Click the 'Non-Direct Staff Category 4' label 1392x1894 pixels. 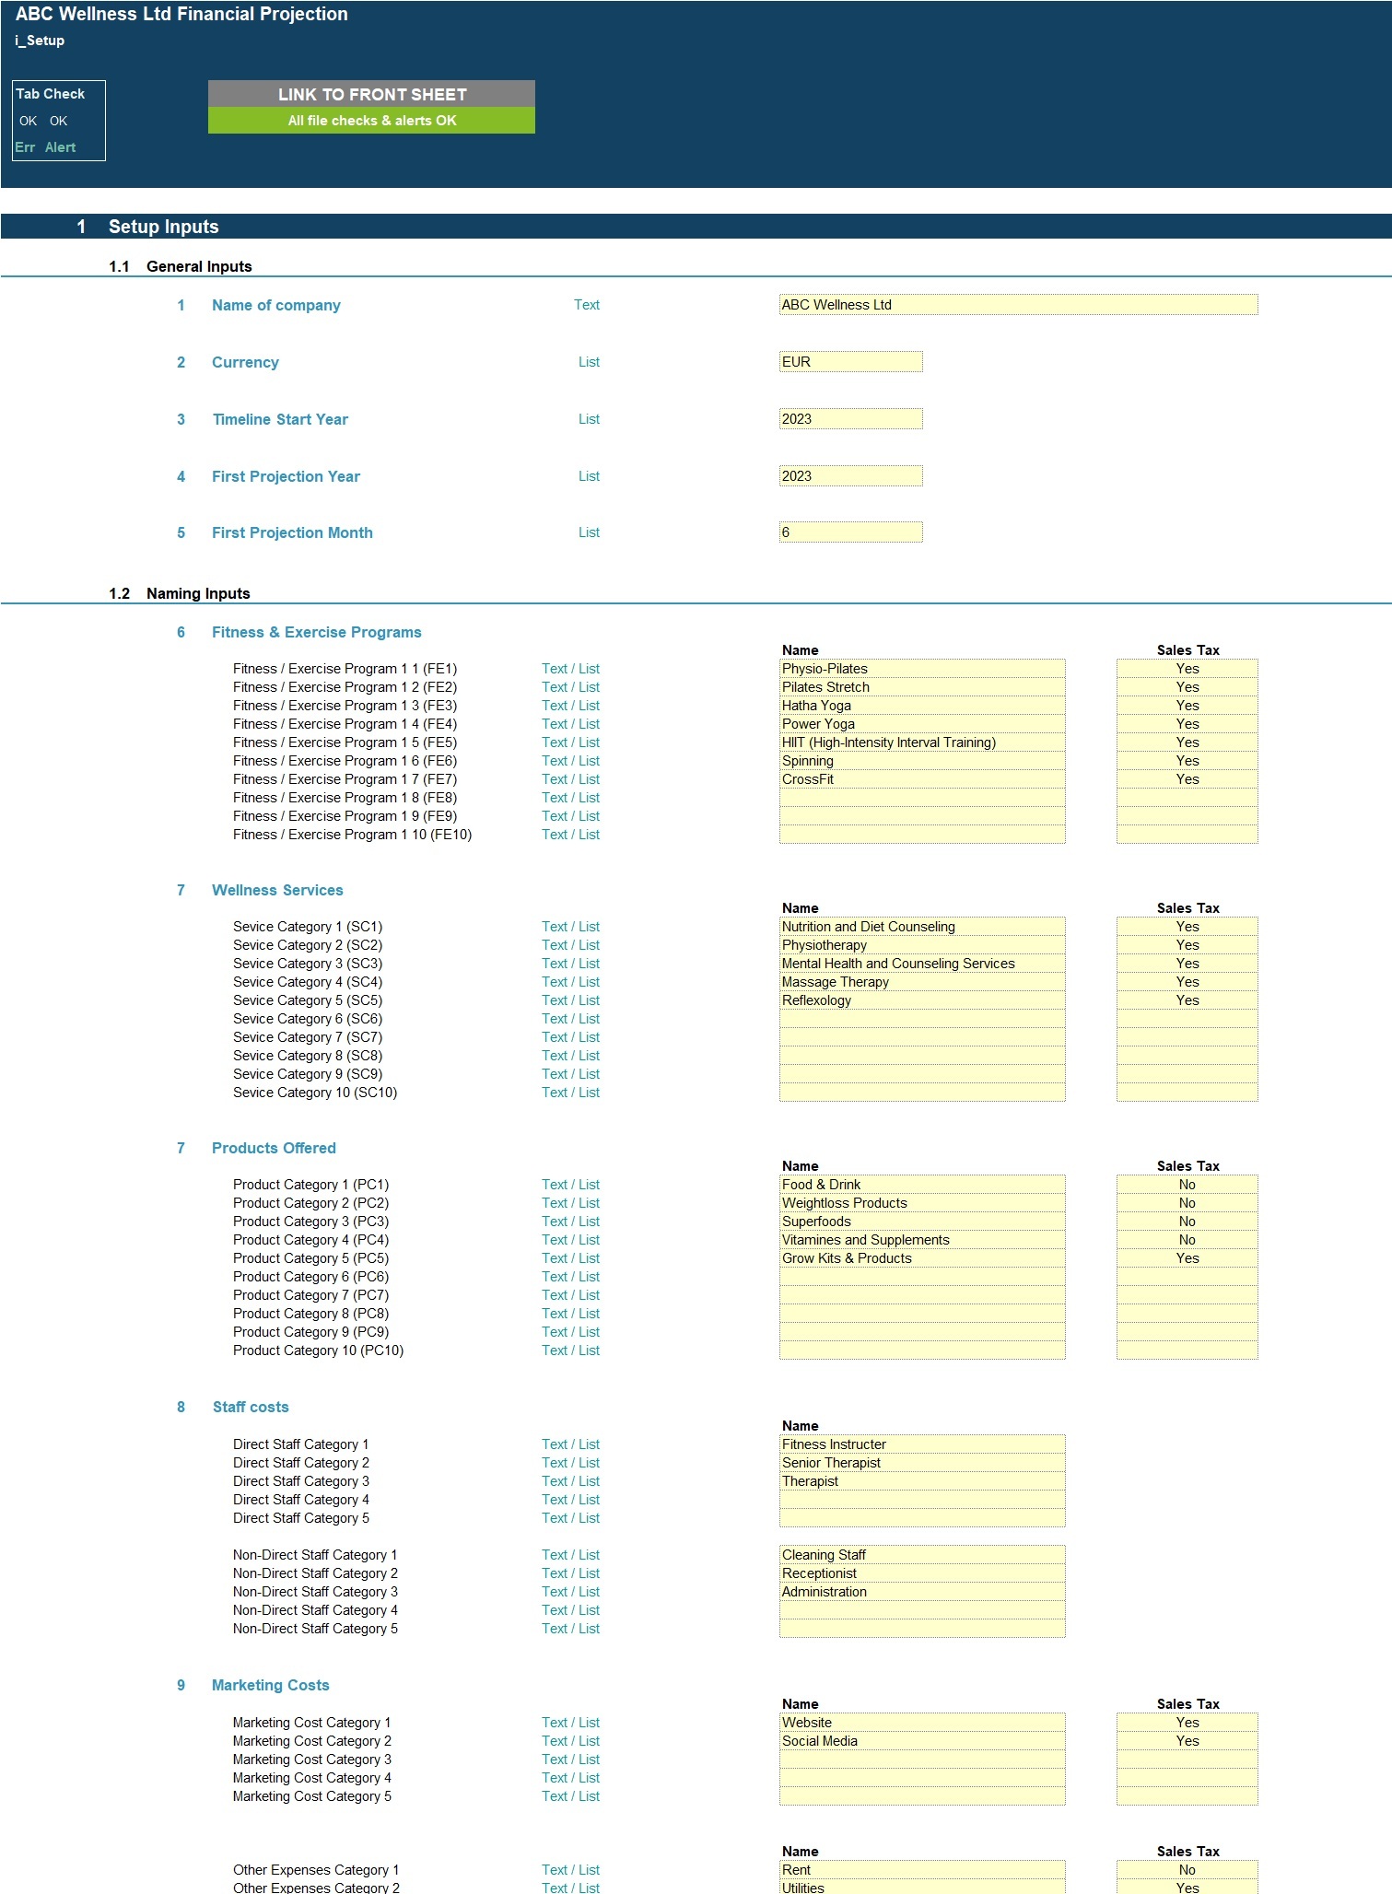315,1610
